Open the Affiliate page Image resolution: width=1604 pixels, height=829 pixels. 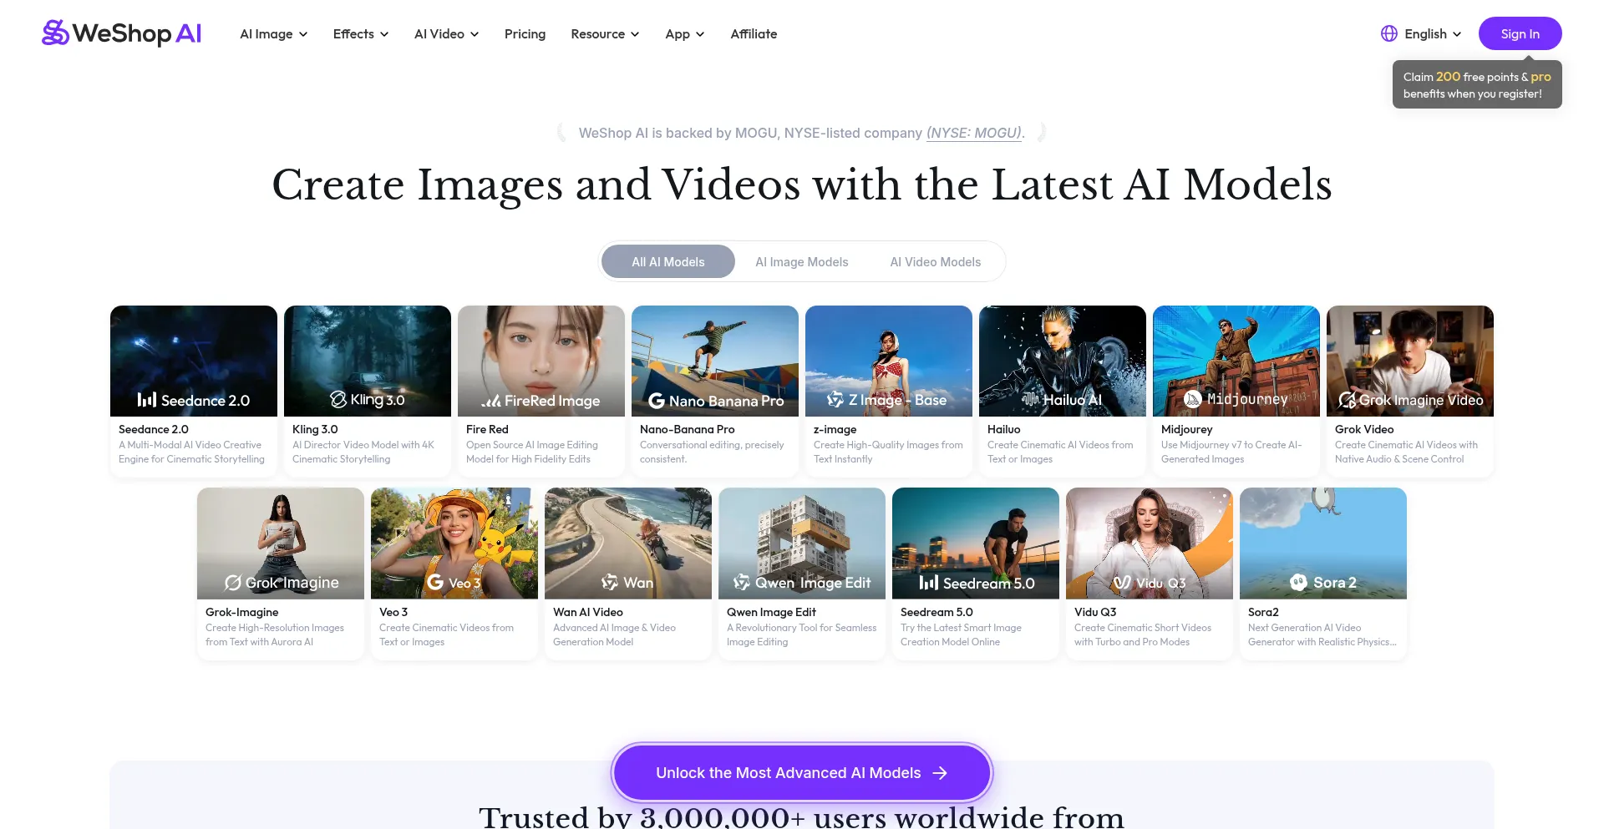(x=754, y=33)
